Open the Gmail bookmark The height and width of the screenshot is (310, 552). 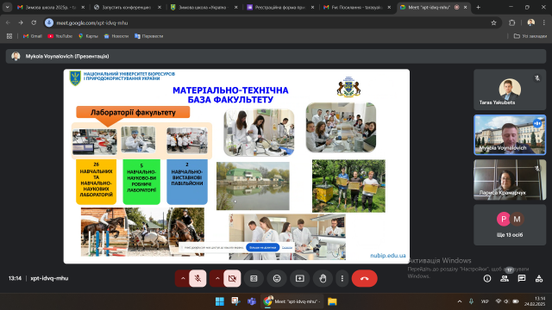(x=33, y=36)
